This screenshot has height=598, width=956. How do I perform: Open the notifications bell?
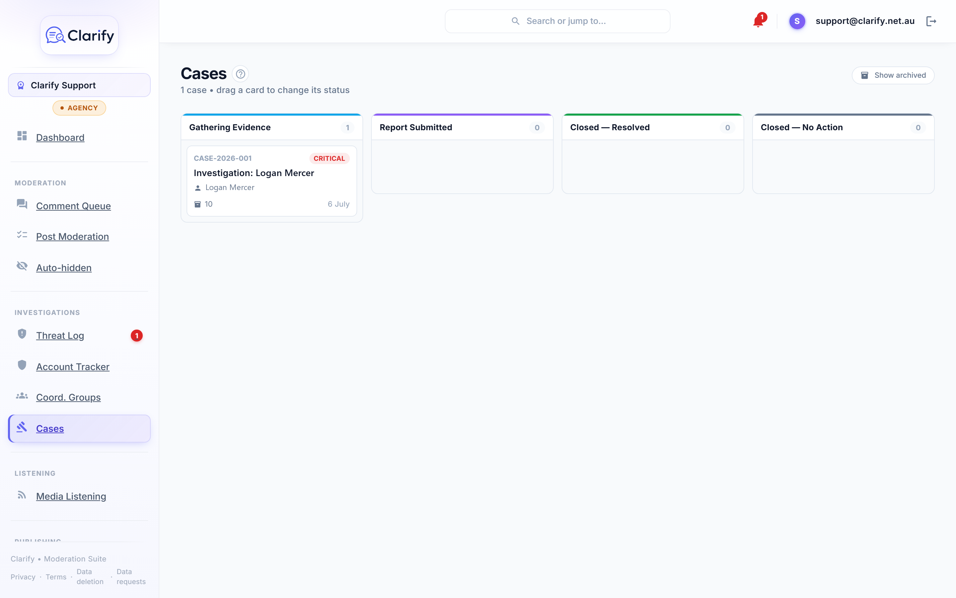(x=758, y=21)
